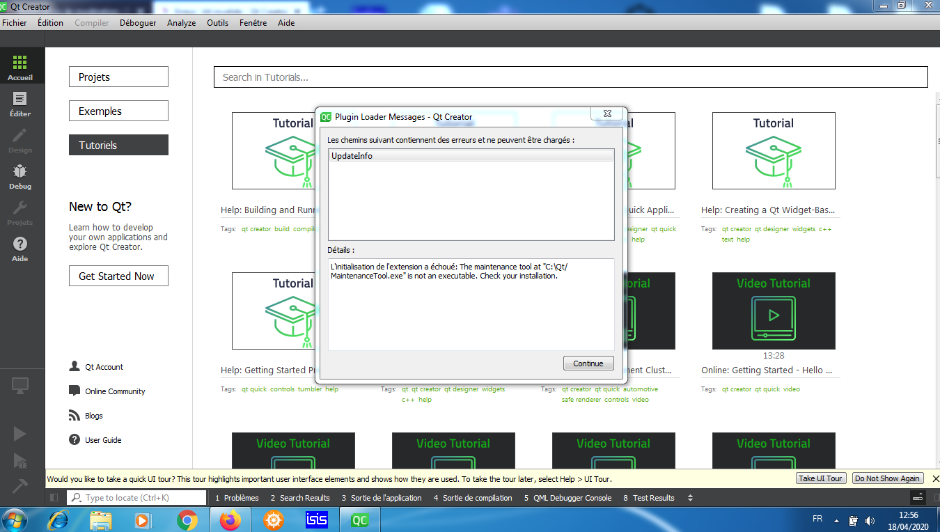Click the locator magnifying glass icon

point(76,498)
